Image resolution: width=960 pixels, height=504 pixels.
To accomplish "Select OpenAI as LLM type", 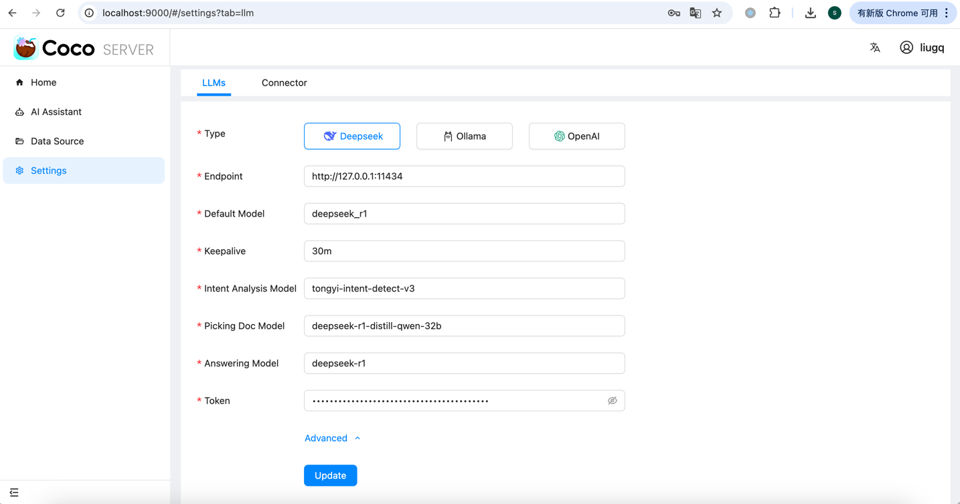I will point(577,136).
